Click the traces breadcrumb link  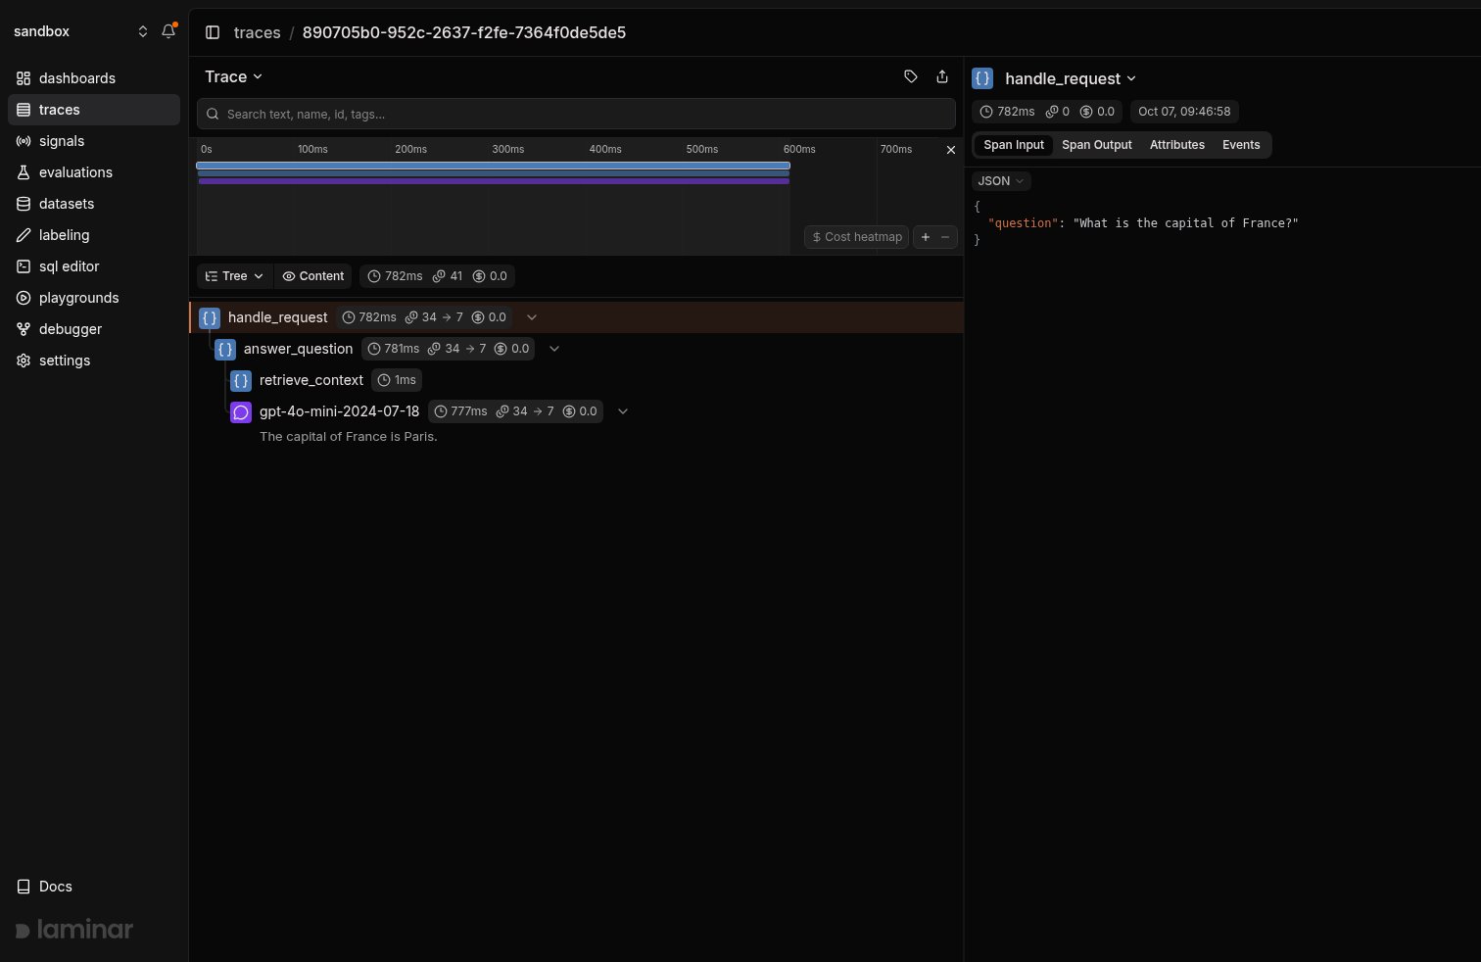257,32
